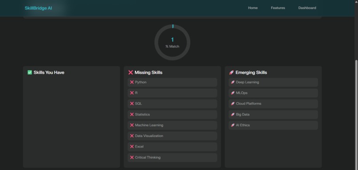The width and height of the screenshot is (358, 170).
Task: Click the X icon next to SQL
Action: click(x=132, y=104)
